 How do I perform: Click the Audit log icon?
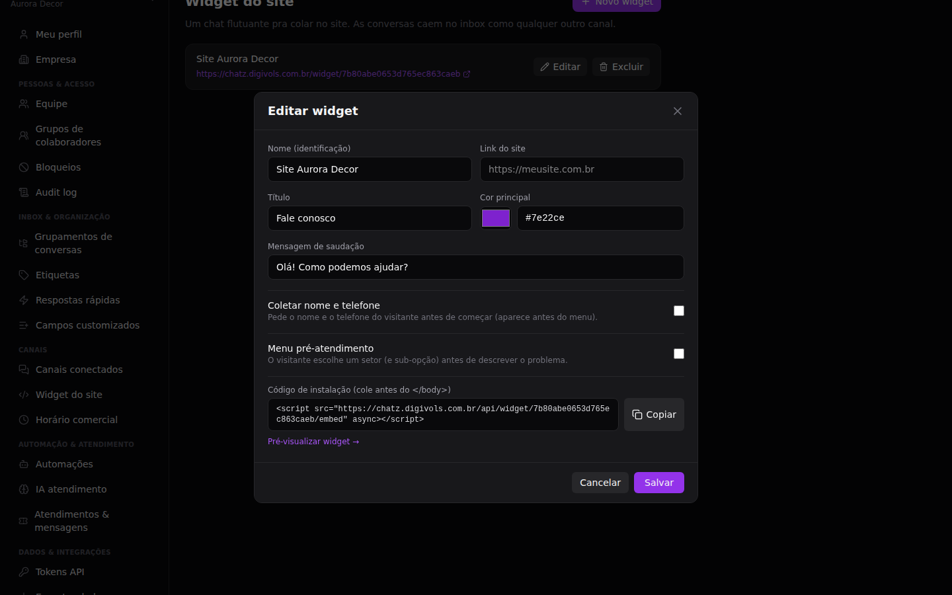[24, 192]
